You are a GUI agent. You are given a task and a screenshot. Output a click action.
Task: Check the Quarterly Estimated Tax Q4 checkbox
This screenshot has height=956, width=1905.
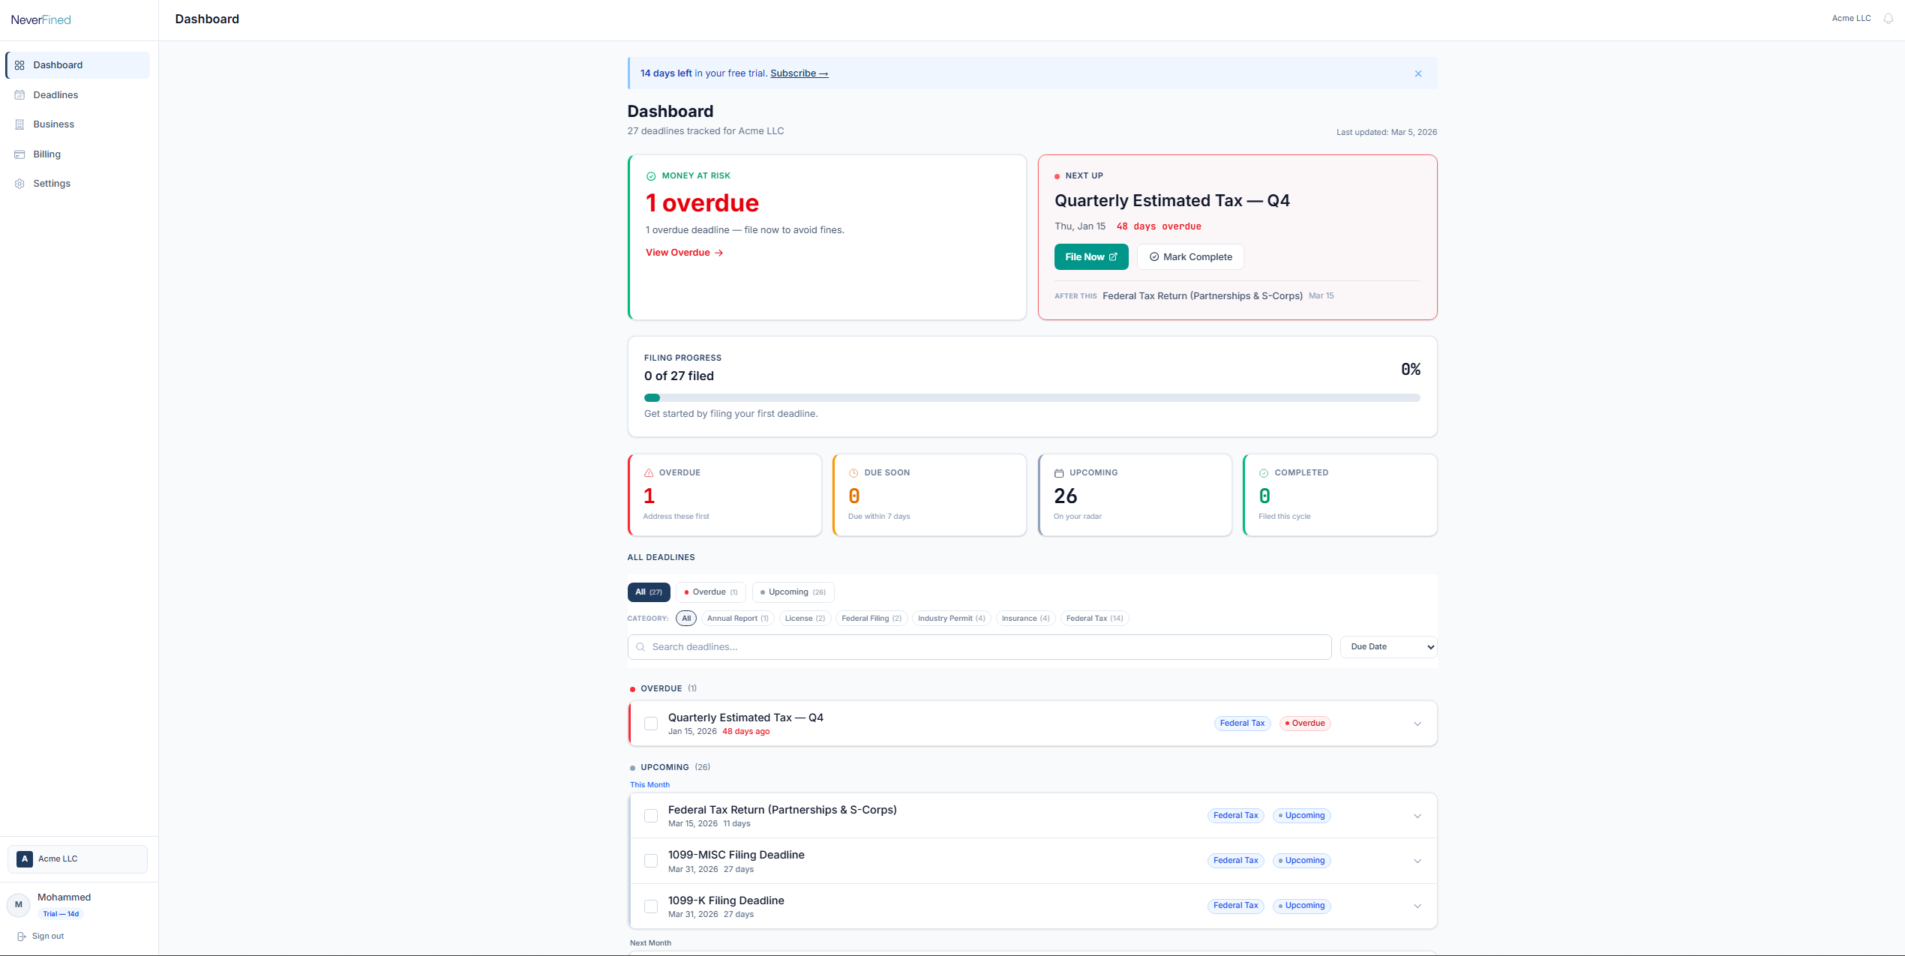tap(651, 724)
